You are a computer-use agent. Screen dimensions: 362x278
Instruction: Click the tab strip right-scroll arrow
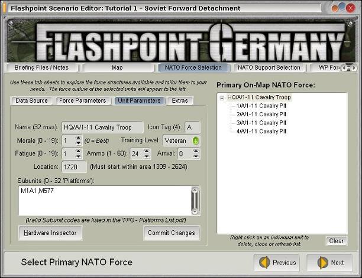354,68
